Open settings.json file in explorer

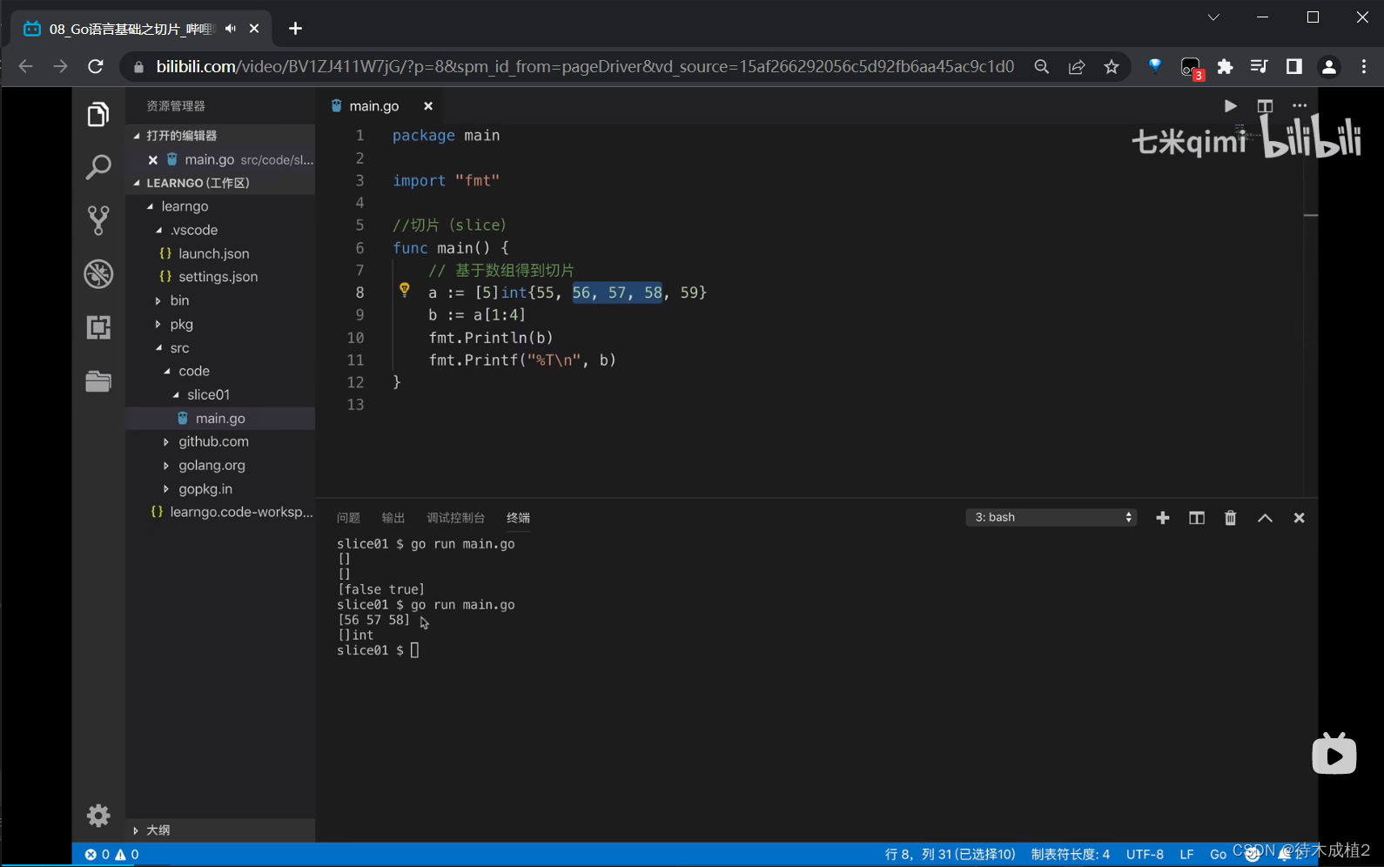click(x=218, y=277)
